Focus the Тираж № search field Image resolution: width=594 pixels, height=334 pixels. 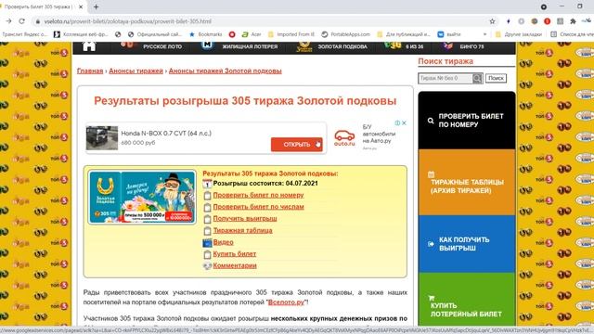[445, 78]
